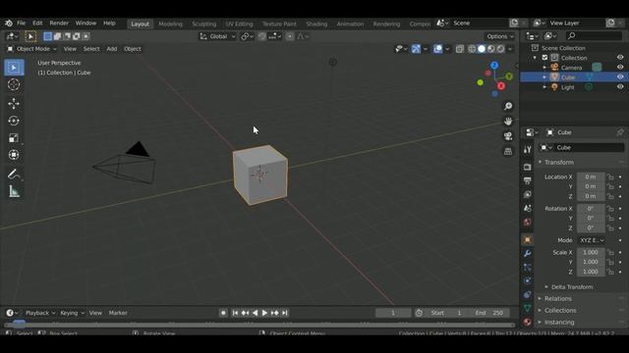629x353 pixels.
Task: Click the Scale Z value field
Action: 591,272
